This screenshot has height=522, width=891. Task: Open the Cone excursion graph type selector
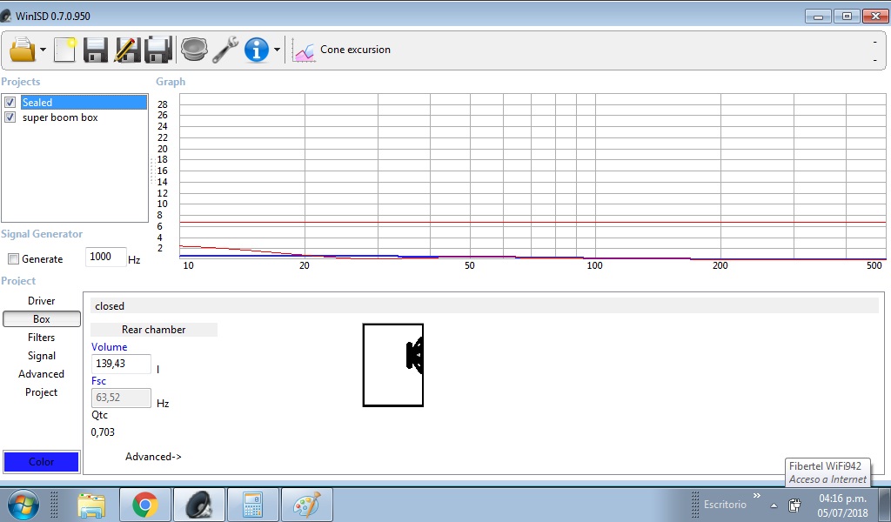coord(355,50)
